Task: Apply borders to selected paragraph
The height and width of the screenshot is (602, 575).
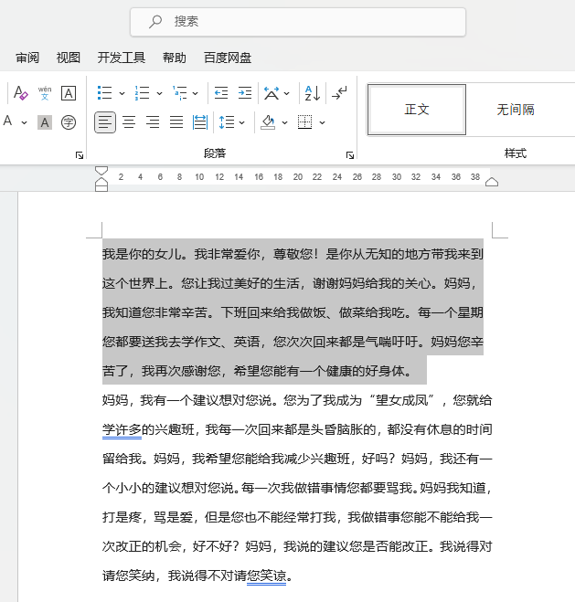Action: tap(304, 122)
